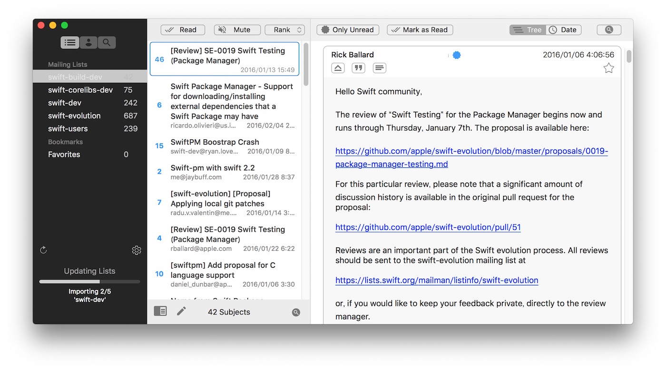The image size is (666, 371).
Task: Open SwiftPM Boostrap Crash thread
Action: [225, 146]
